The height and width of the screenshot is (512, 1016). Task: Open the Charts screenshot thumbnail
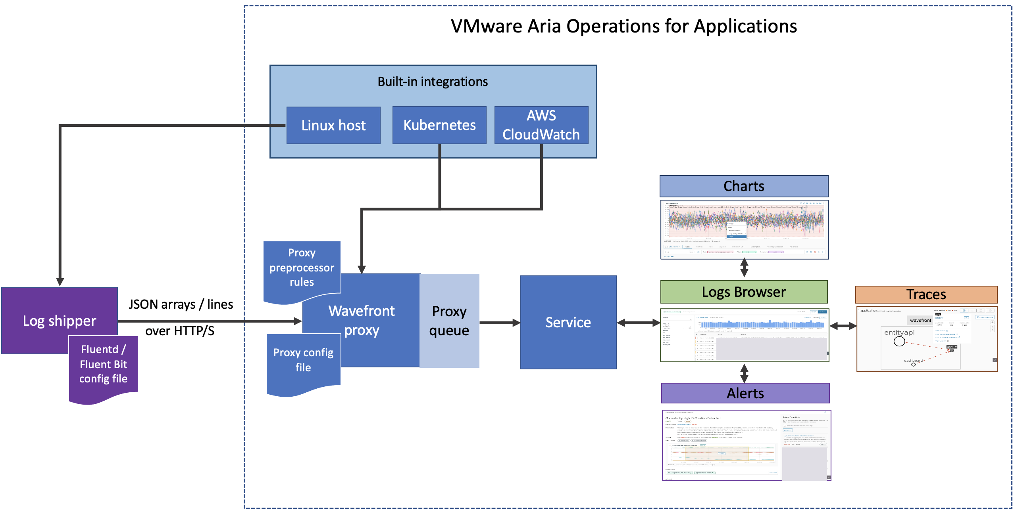745,229
